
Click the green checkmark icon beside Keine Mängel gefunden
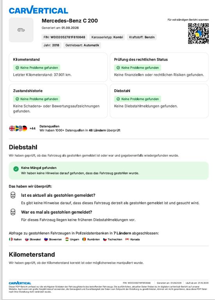16,169
